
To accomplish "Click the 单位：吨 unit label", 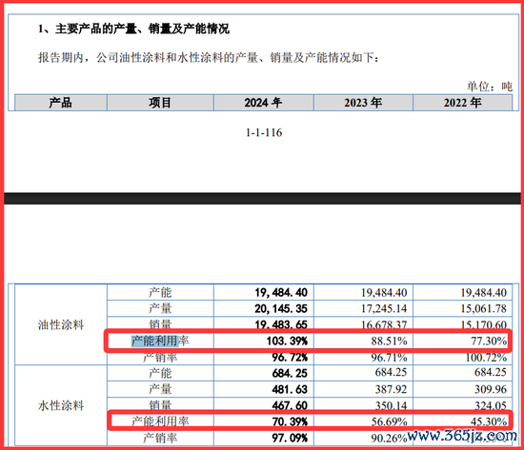I will [490, 87].
